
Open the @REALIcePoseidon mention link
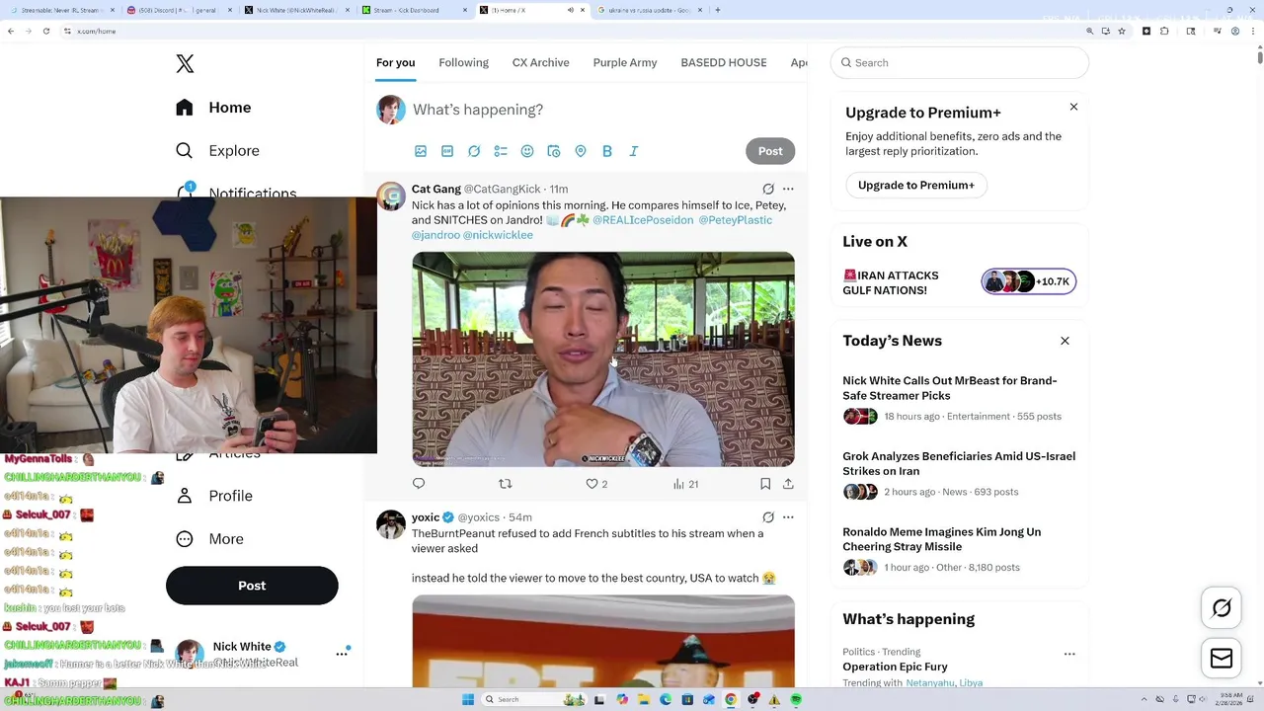[643, 220]
